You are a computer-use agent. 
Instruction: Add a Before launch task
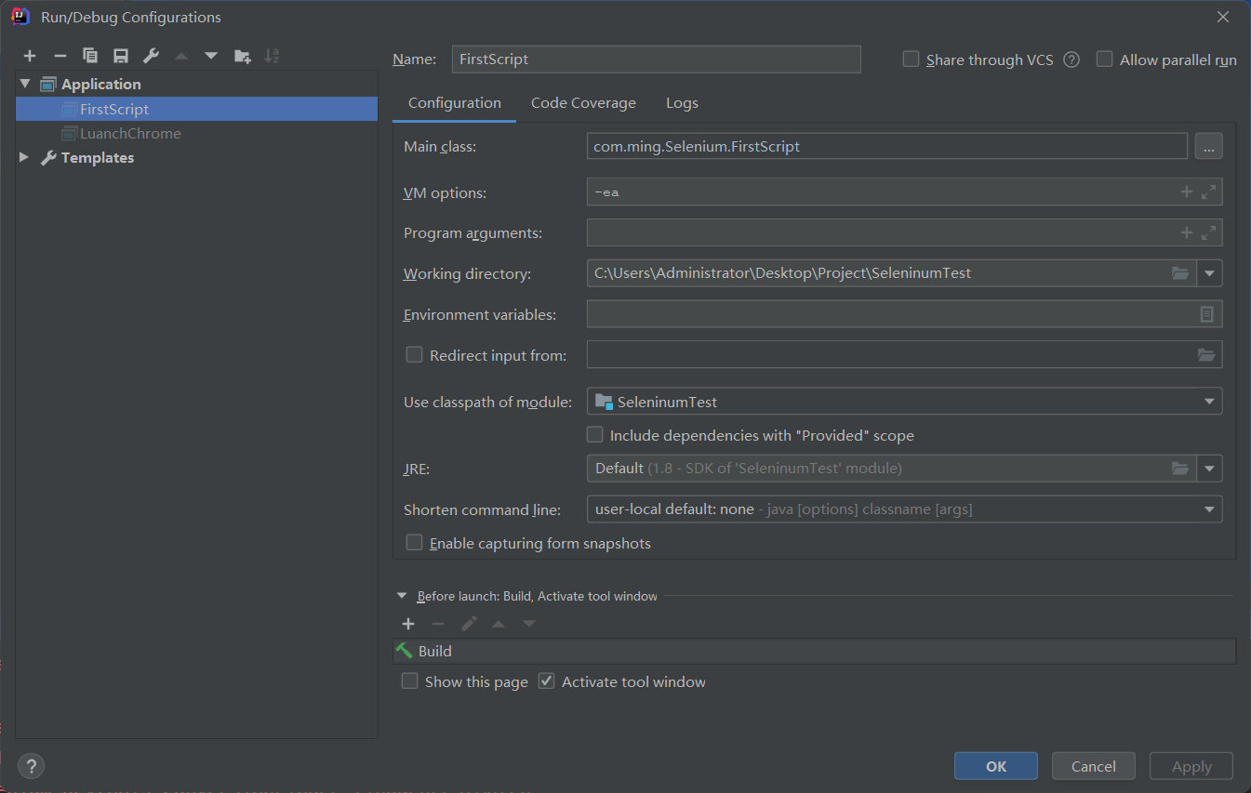click(x=408, y=624)
